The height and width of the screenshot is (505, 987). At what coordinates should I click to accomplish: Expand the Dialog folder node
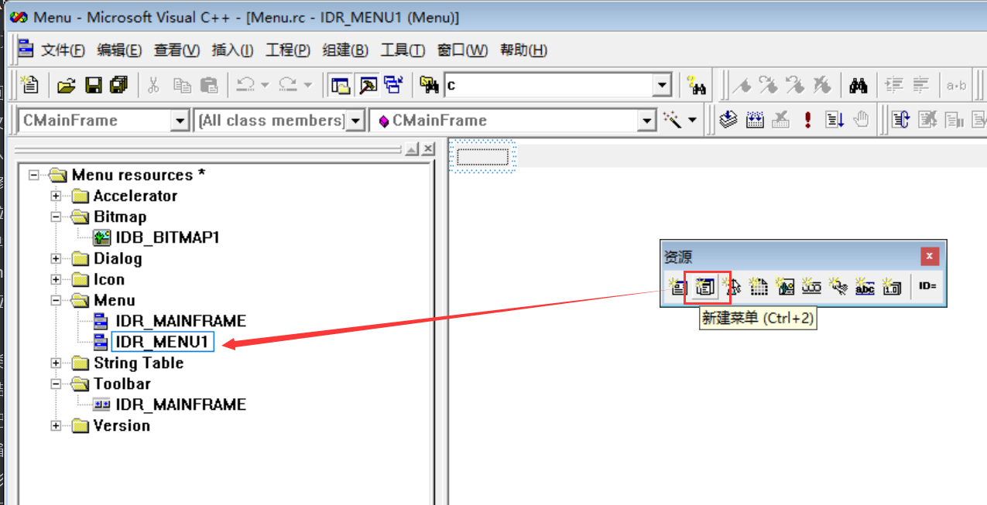(56, 258)
